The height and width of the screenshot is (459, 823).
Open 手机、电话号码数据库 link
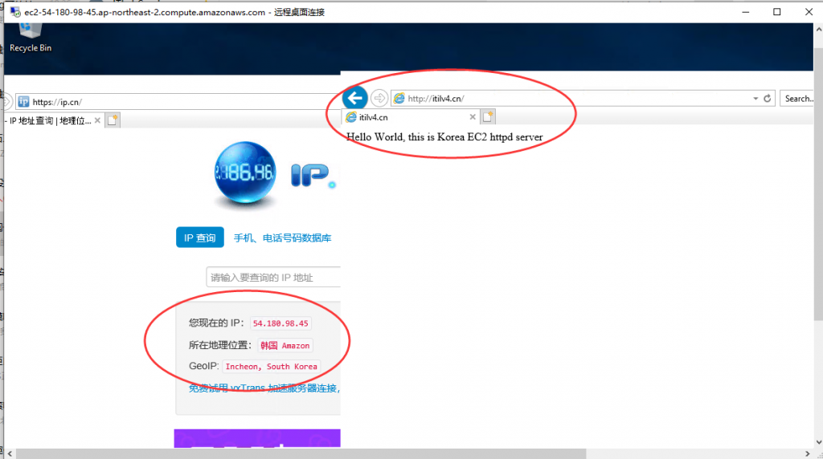(282, 238)
